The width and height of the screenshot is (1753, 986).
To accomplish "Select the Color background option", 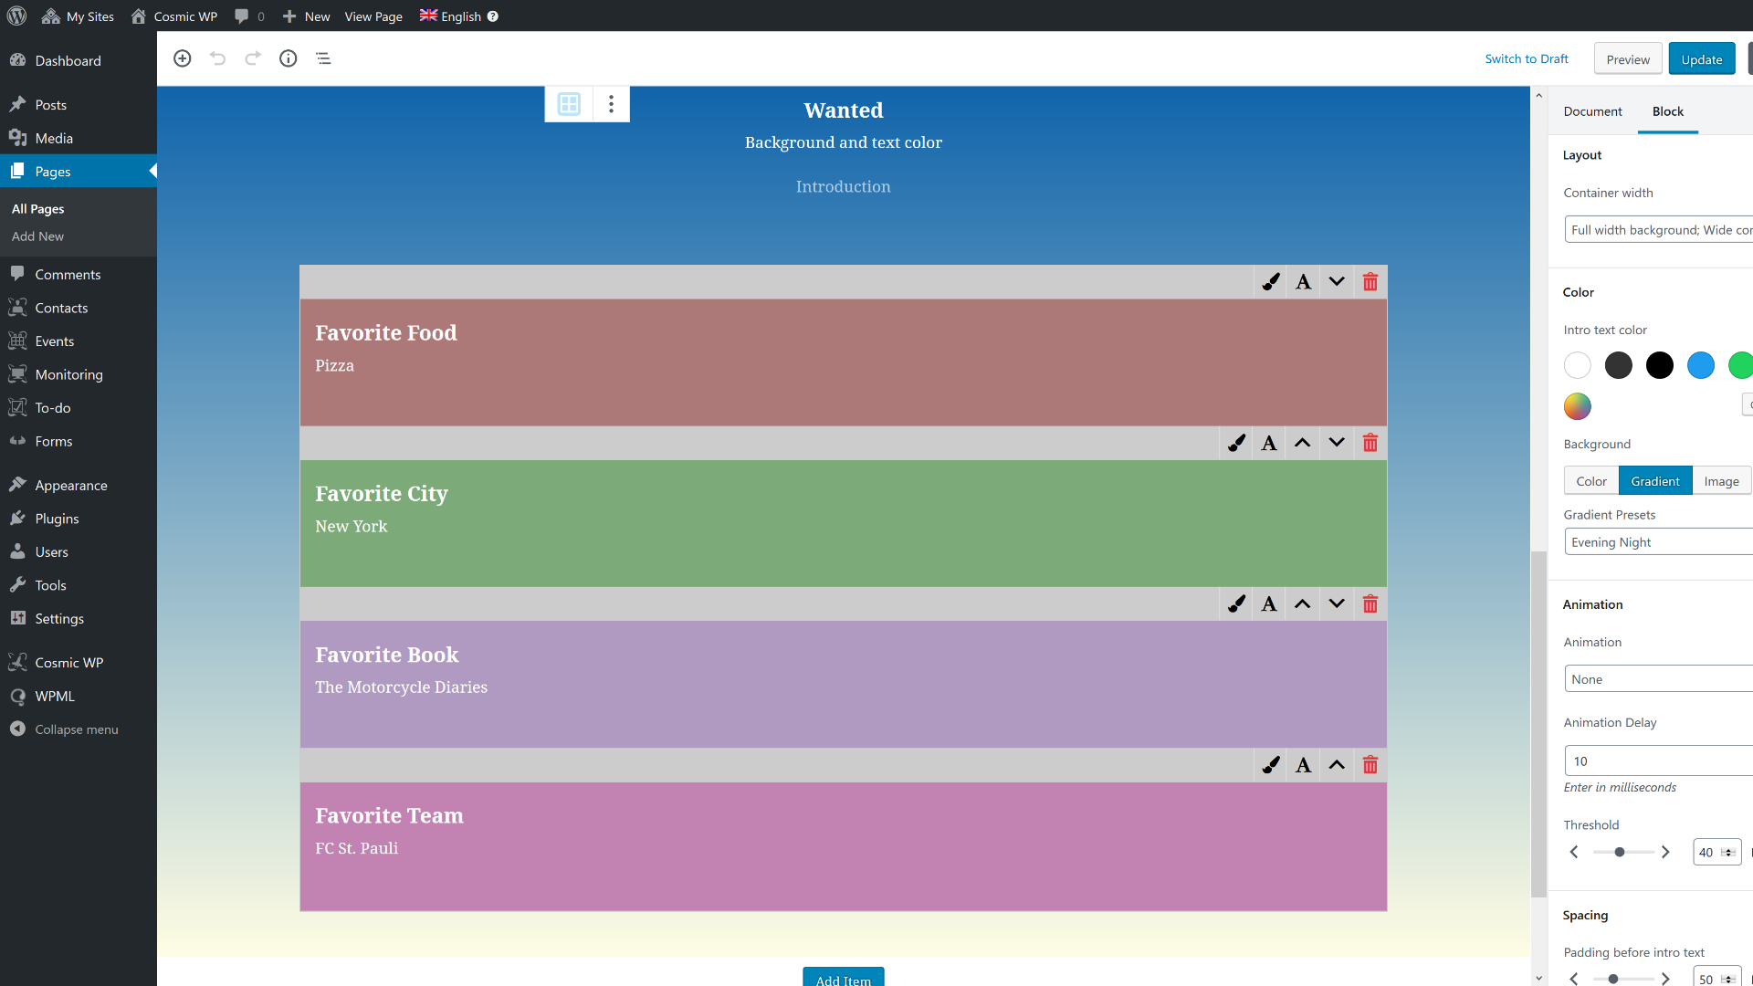I will pos(1590,480).
